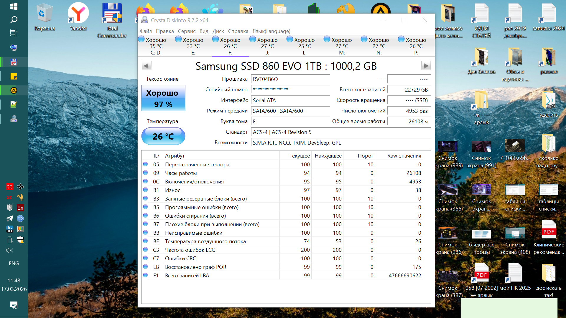Go to next disk with right arrow

pos(426,65)
